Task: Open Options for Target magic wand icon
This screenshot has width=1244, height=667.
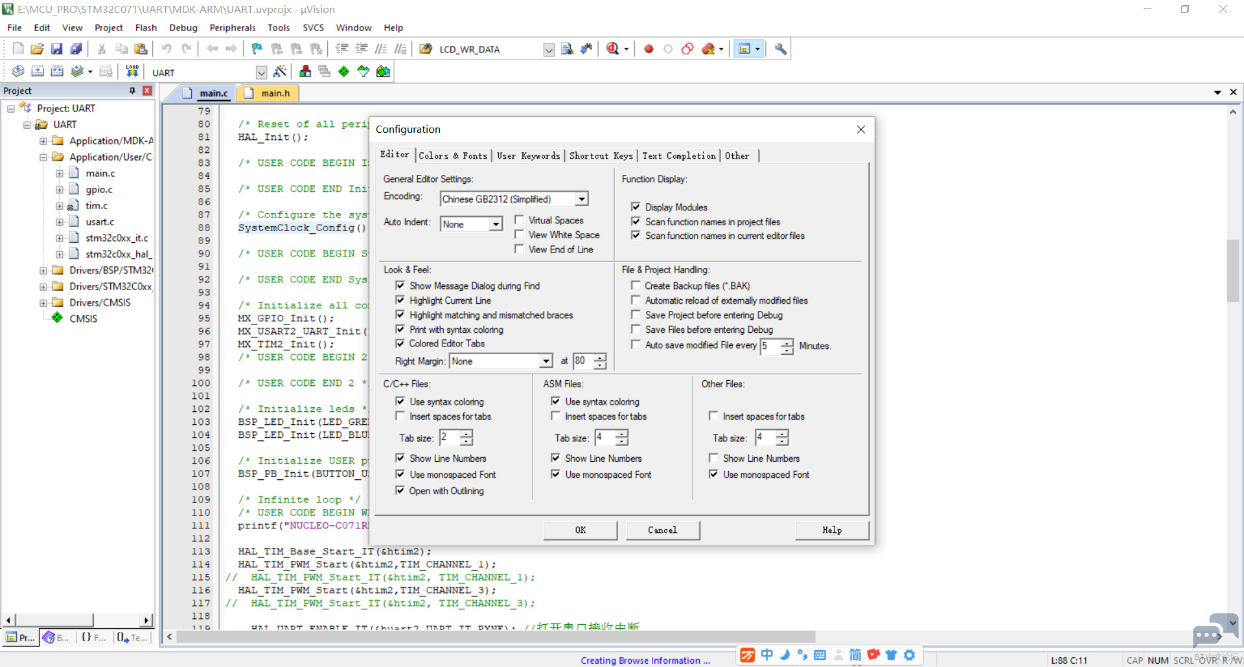Action: (280, 72)
